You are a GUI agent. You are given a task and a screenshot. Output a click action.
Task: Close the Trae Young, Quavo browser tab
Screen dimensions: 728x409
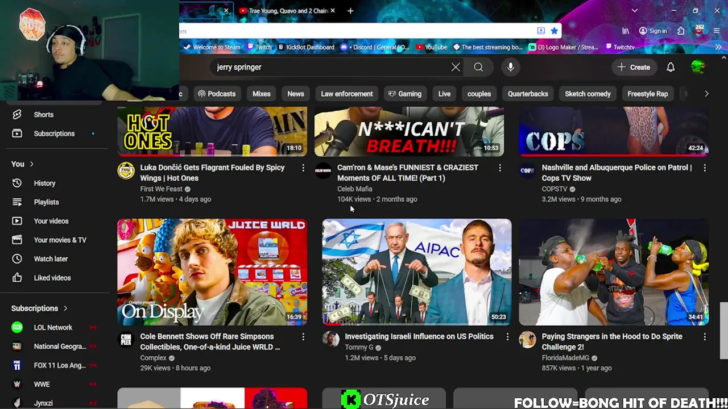(x=333, y=11)
